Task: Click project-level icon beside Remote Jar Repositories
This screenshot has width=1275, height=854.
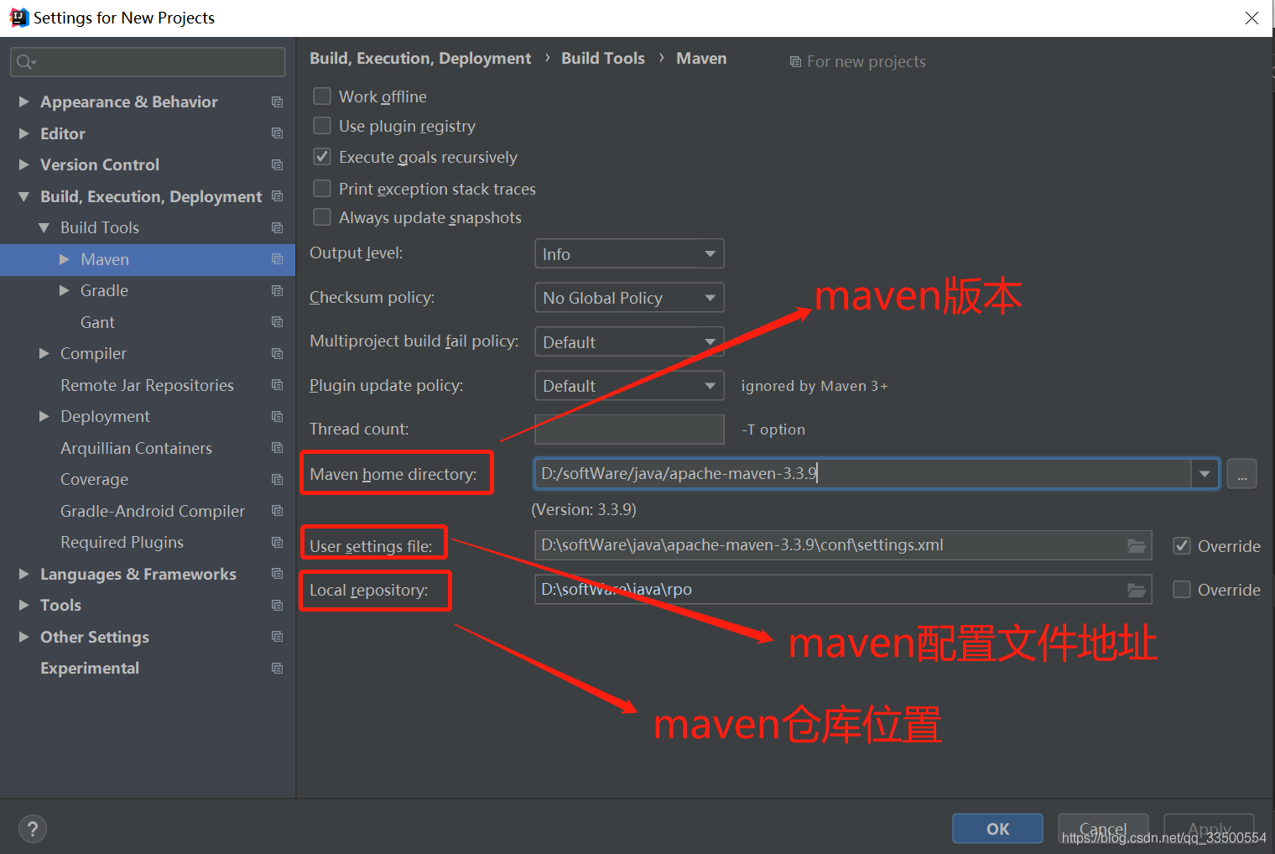Action: tap(277, 385)
